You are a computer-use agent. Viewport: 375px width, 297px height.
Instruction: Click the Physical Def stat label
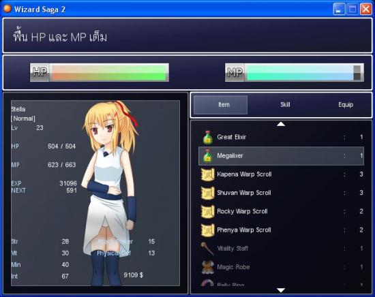(114, 253)
